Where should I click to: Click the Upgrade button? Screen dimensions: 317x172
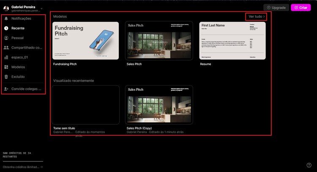276,8
